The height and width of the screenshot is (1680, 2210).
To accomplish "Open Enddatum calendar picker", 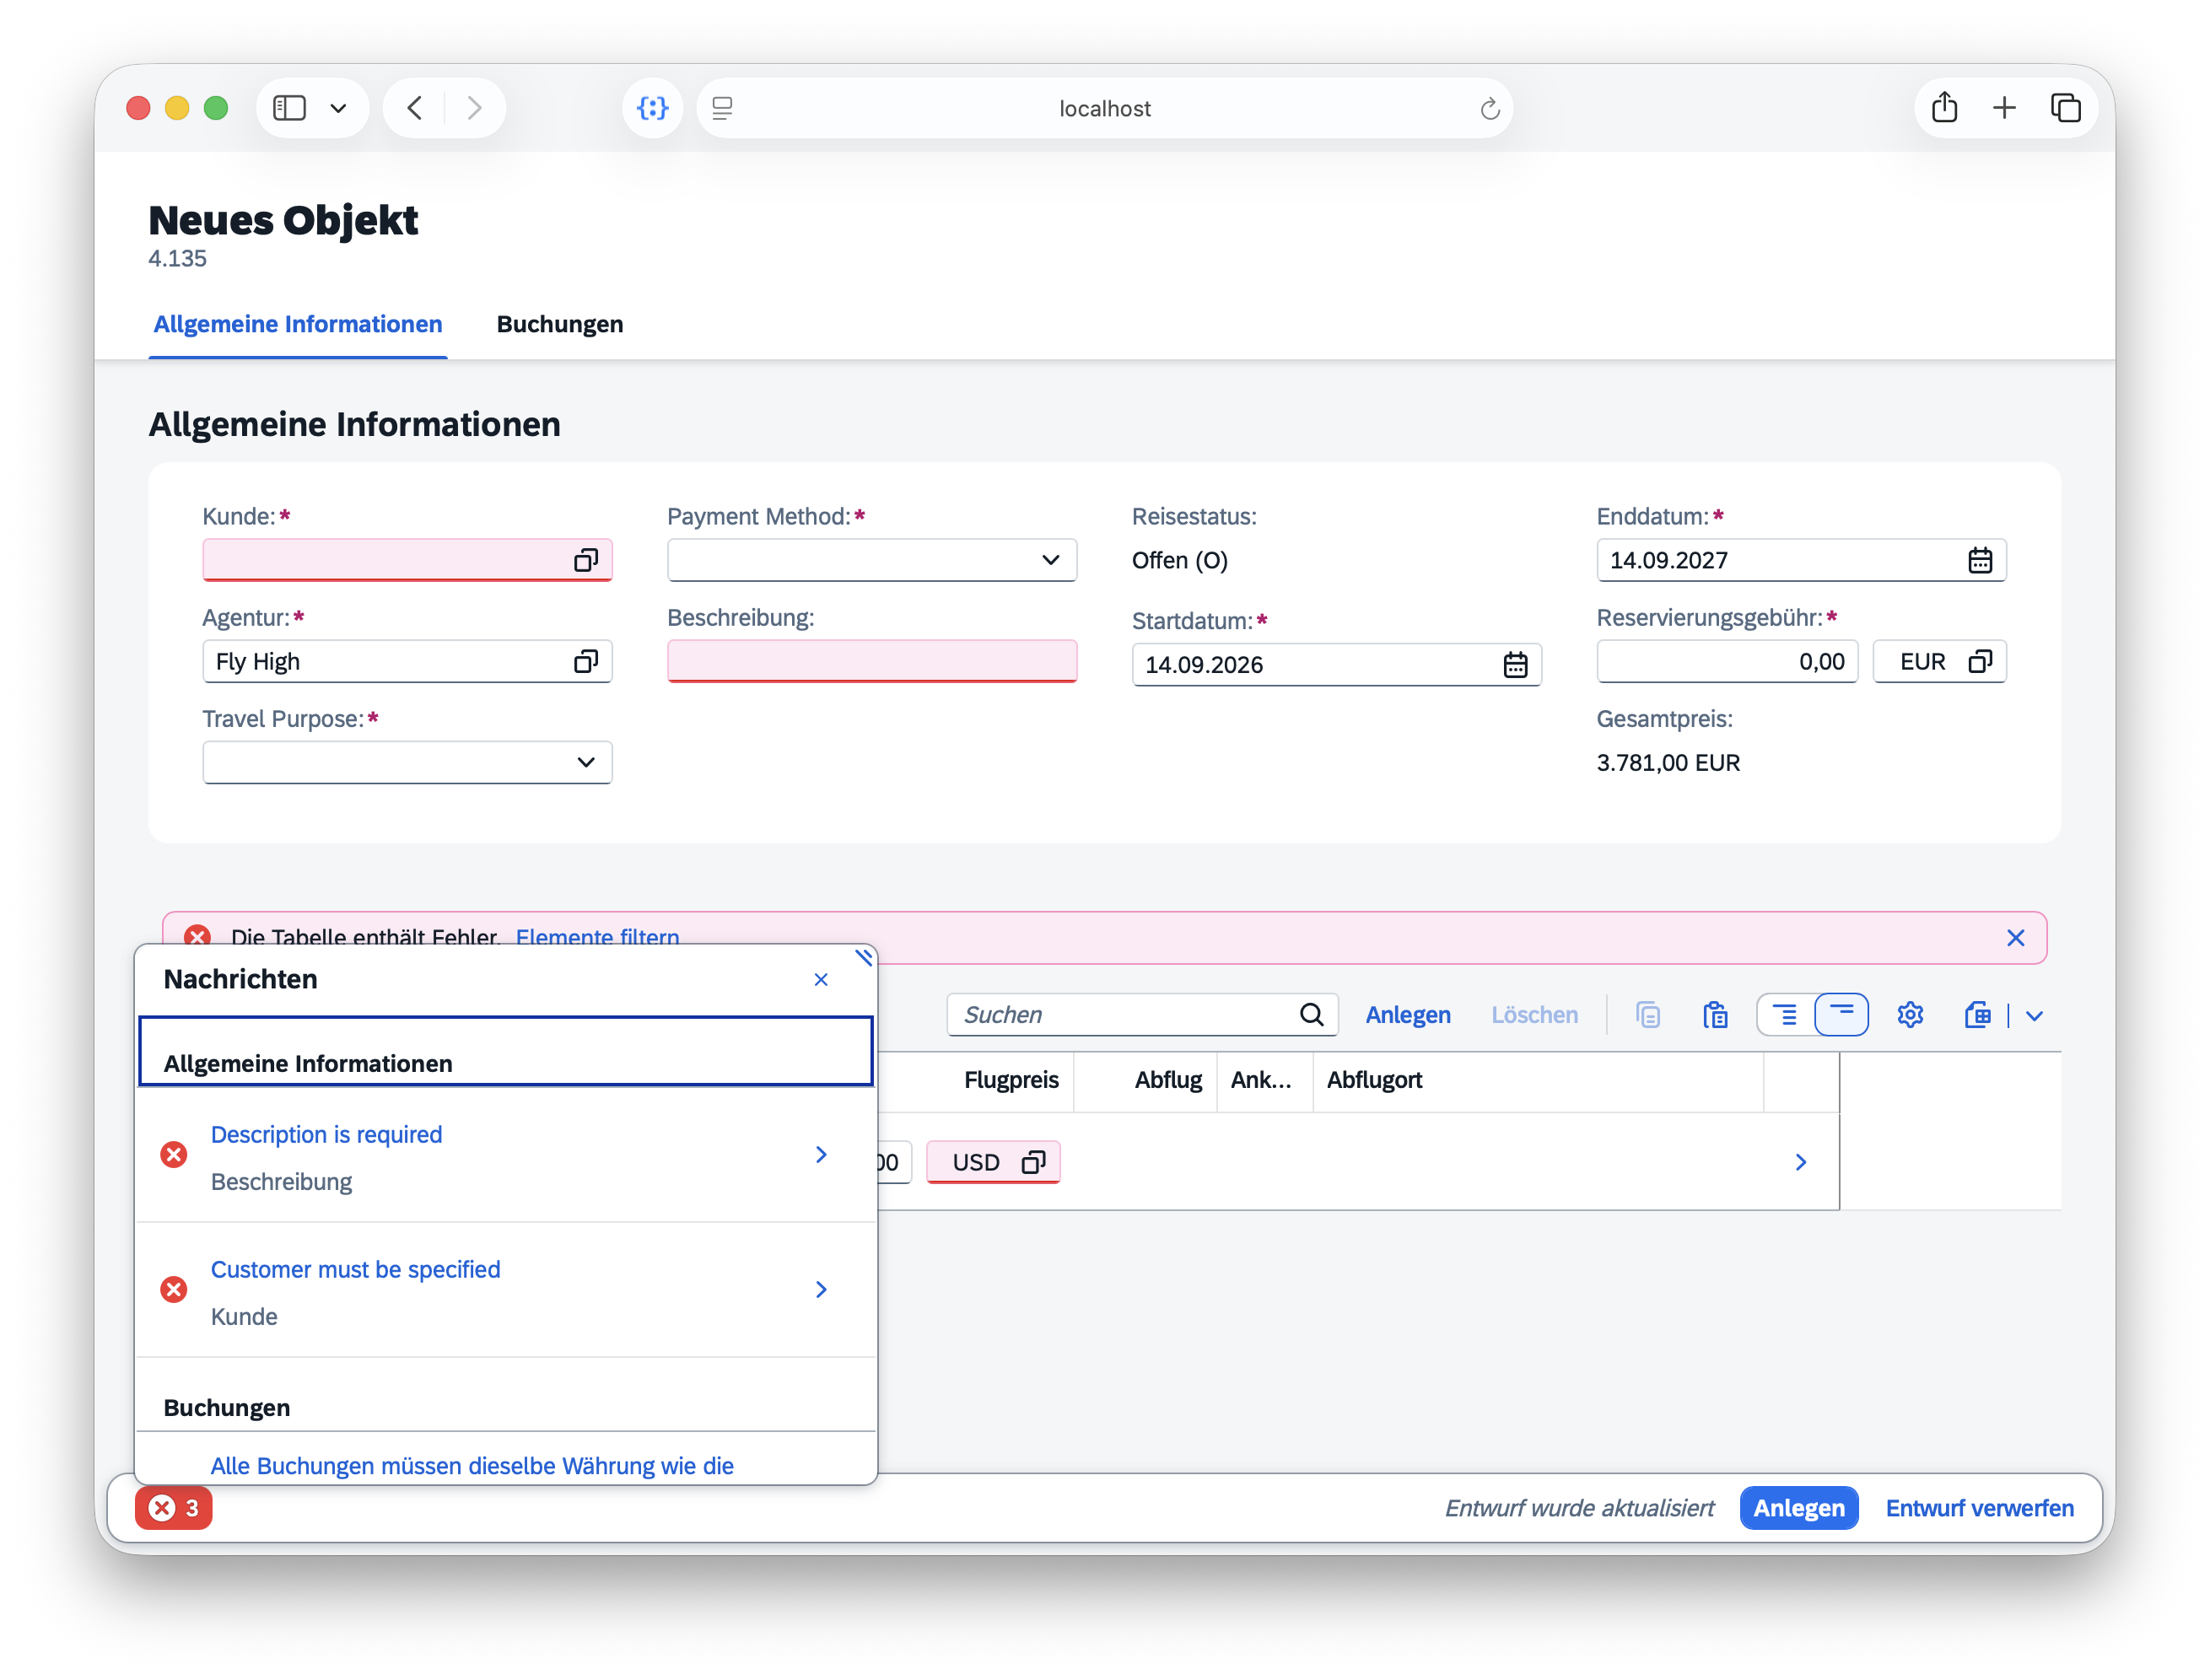I will [1980, 560].
